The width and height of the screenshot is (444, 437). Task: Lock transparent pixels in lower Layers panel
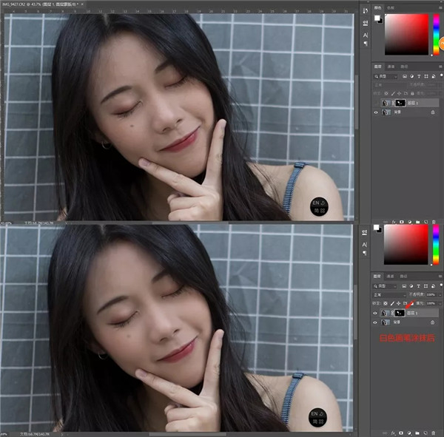coord(386,303)
